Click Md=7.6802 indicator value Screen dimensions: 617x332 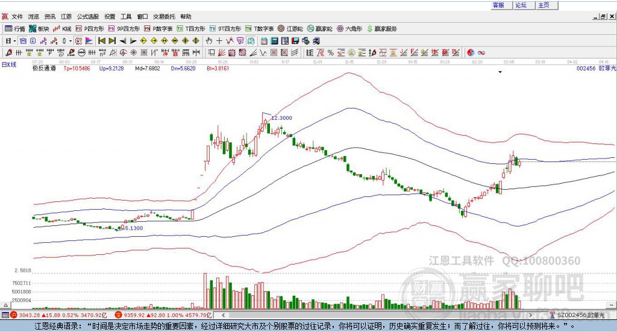coord(148,69)
